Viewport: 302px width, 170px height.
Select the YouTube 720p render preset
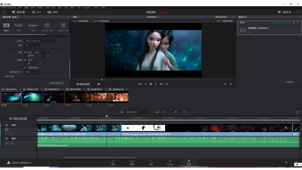pyautogui.click(x=19, y=25)
